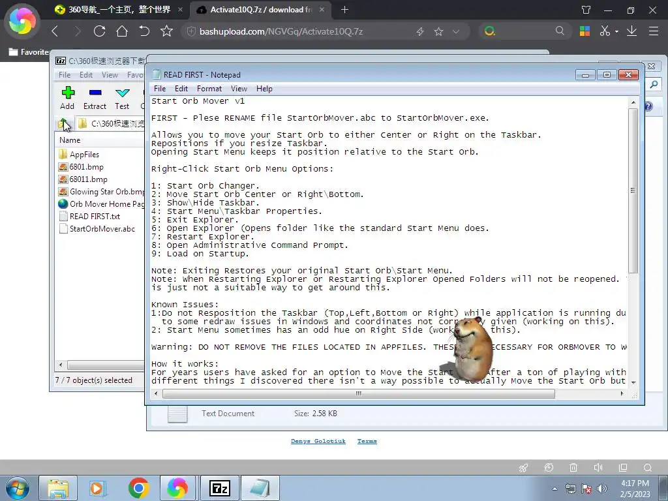Click the Notepad taskbar button
The image size is (668, 501).
[x=260, y=488]
